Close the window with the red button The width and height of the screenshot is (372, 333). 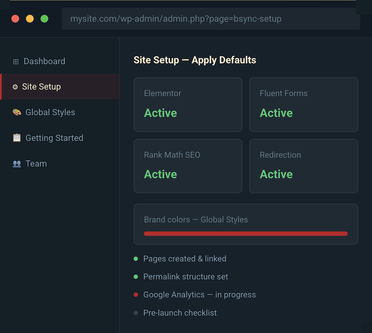(15, 19)
